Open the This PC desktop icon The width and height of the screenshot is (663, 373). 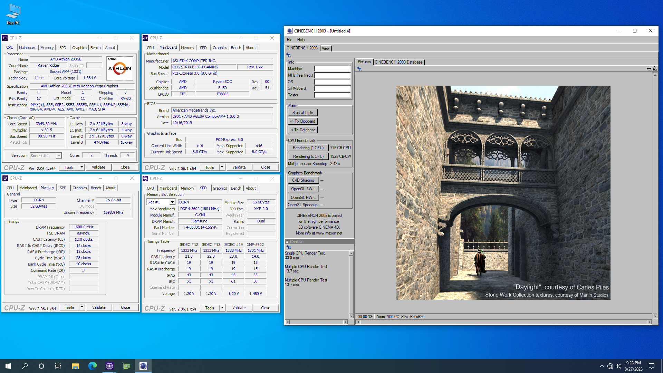click(13, 15)
